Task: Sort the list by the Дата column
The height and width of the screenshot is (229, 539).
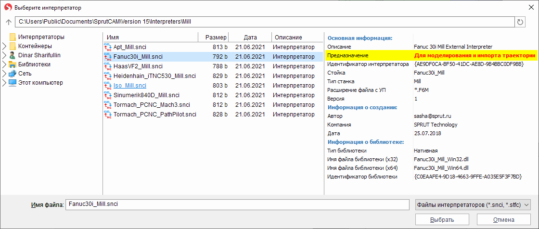Action: pos(250,38)
